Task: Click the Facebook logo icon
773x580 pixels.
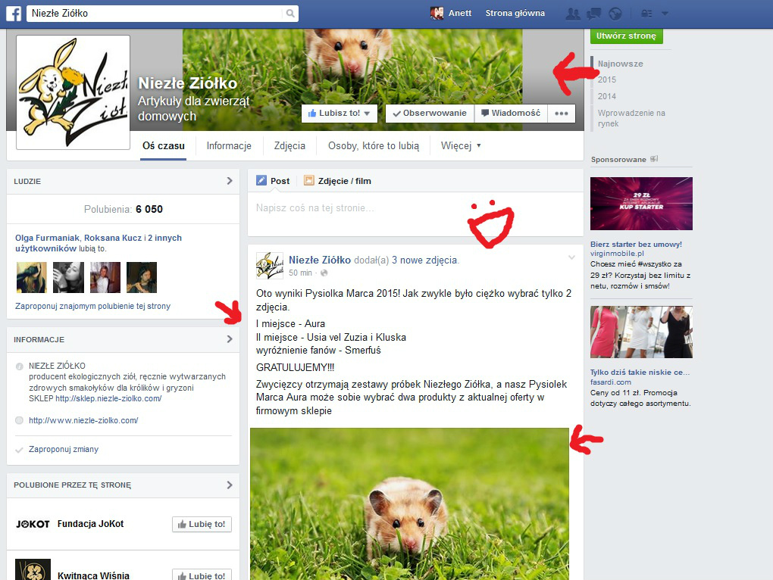Action: pos(14,14)
